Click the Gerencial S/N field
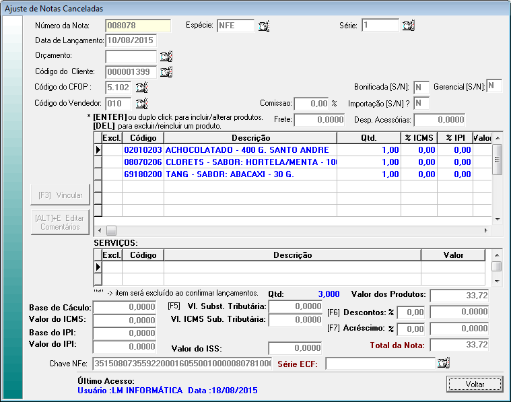The width and height of the screenshot is (511, 402). 494,86
